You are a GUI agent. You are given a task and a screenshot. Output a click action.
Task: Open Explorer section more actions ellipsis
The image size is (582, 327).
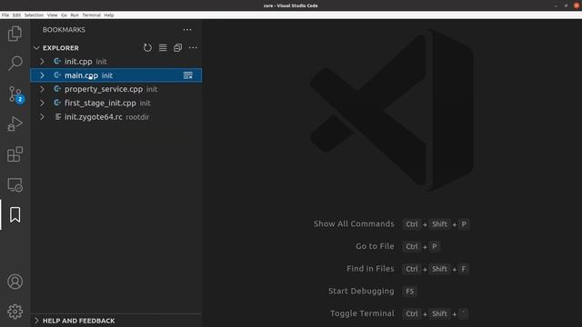pos(193,48)
